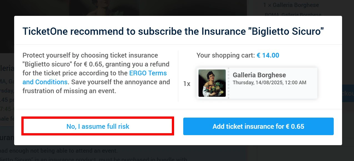The width and height of the screenshot is (354, 161).
Task: Click the partially hidden blue checkout button on the right
Action: pos(348,93)
